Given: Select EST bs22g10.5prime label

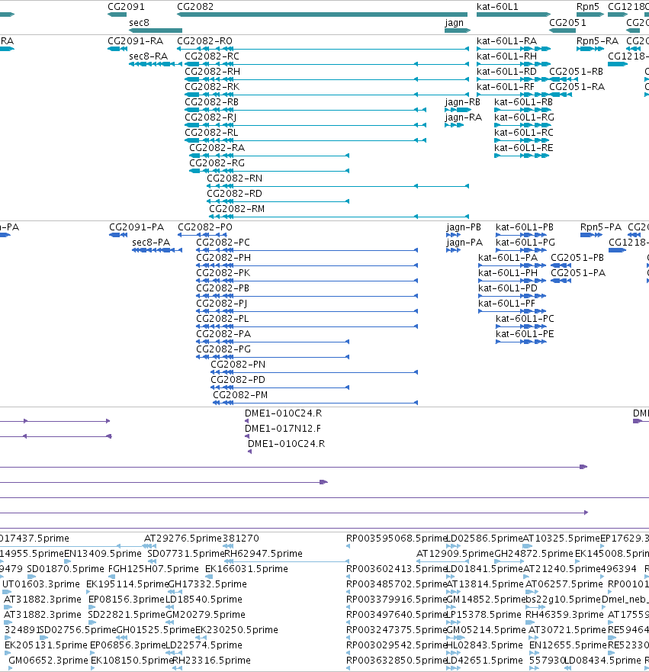Looking at the screenshot, I should tap(564, 599).
